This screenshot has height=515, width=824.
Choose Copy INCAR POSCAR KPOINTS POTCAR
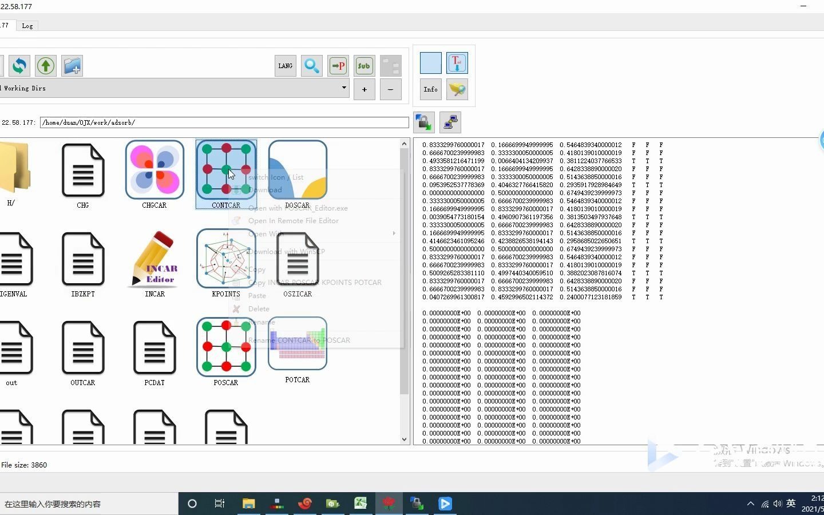(x=315, y=283)
